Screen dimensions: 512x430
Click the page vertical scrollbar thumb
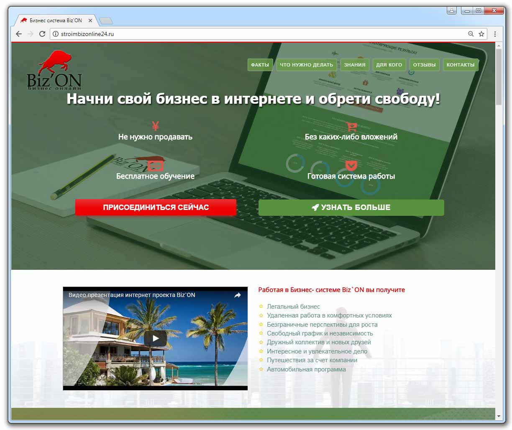coord(498,77)
